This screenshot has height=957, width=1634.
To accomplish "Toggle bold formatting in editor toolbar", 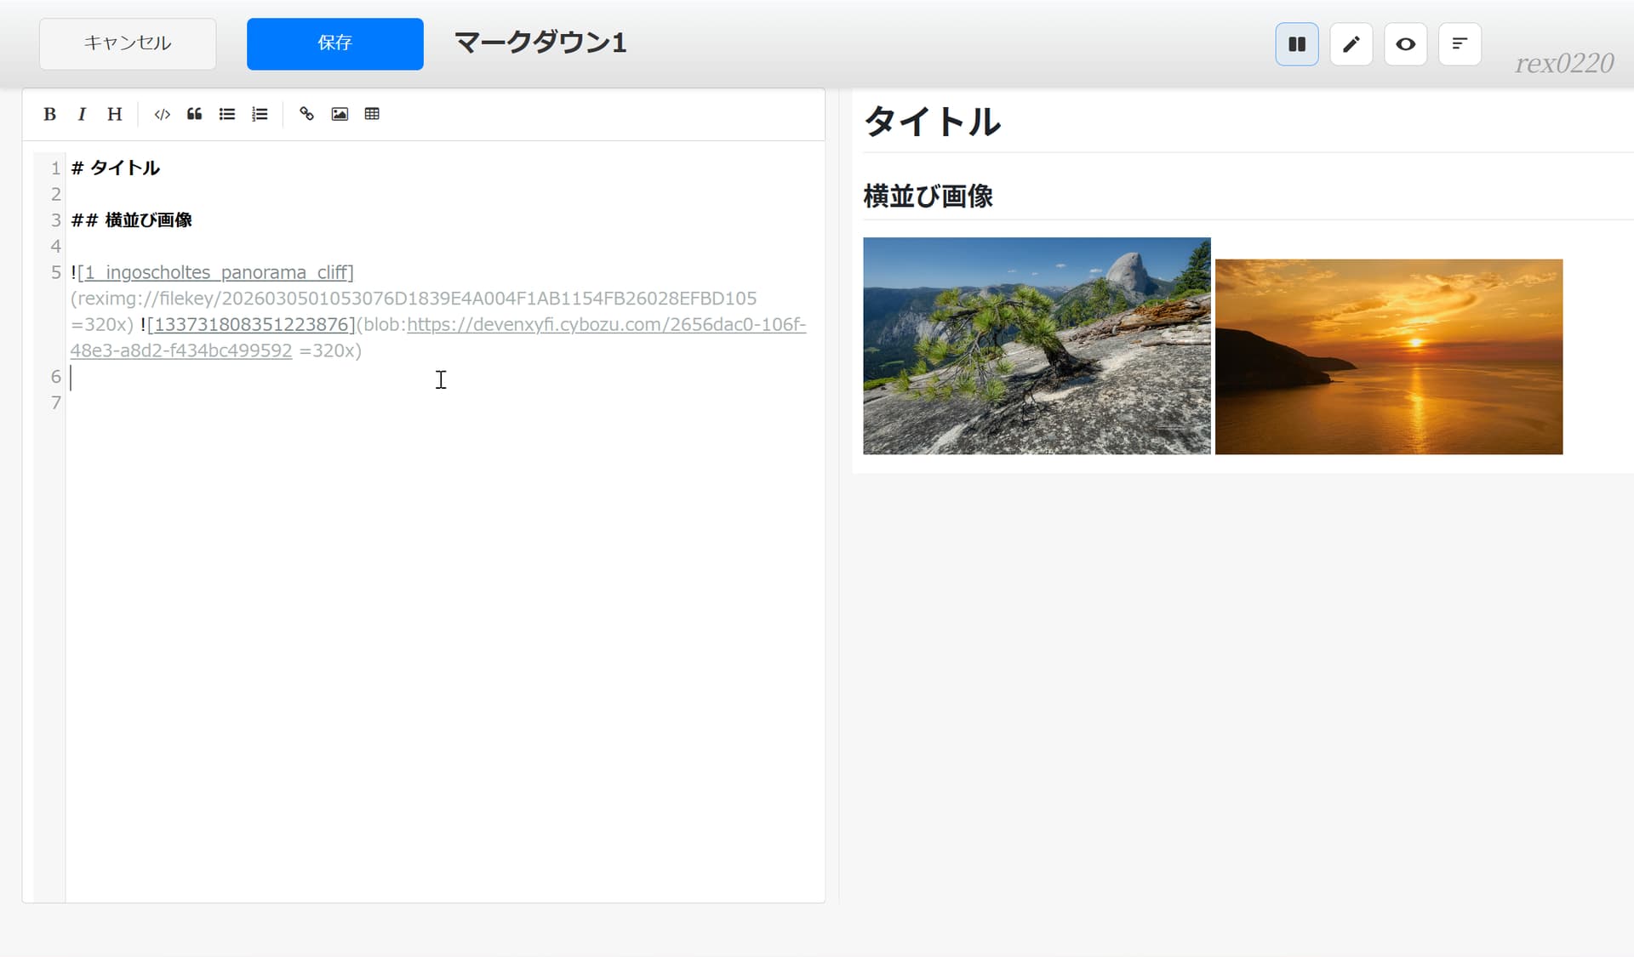I will (49, 114).
